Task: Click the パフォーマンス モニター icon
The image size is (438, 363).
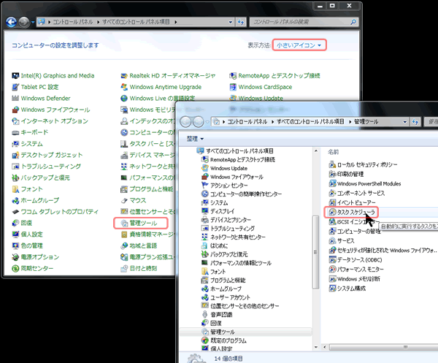Action: coord(332,269)
